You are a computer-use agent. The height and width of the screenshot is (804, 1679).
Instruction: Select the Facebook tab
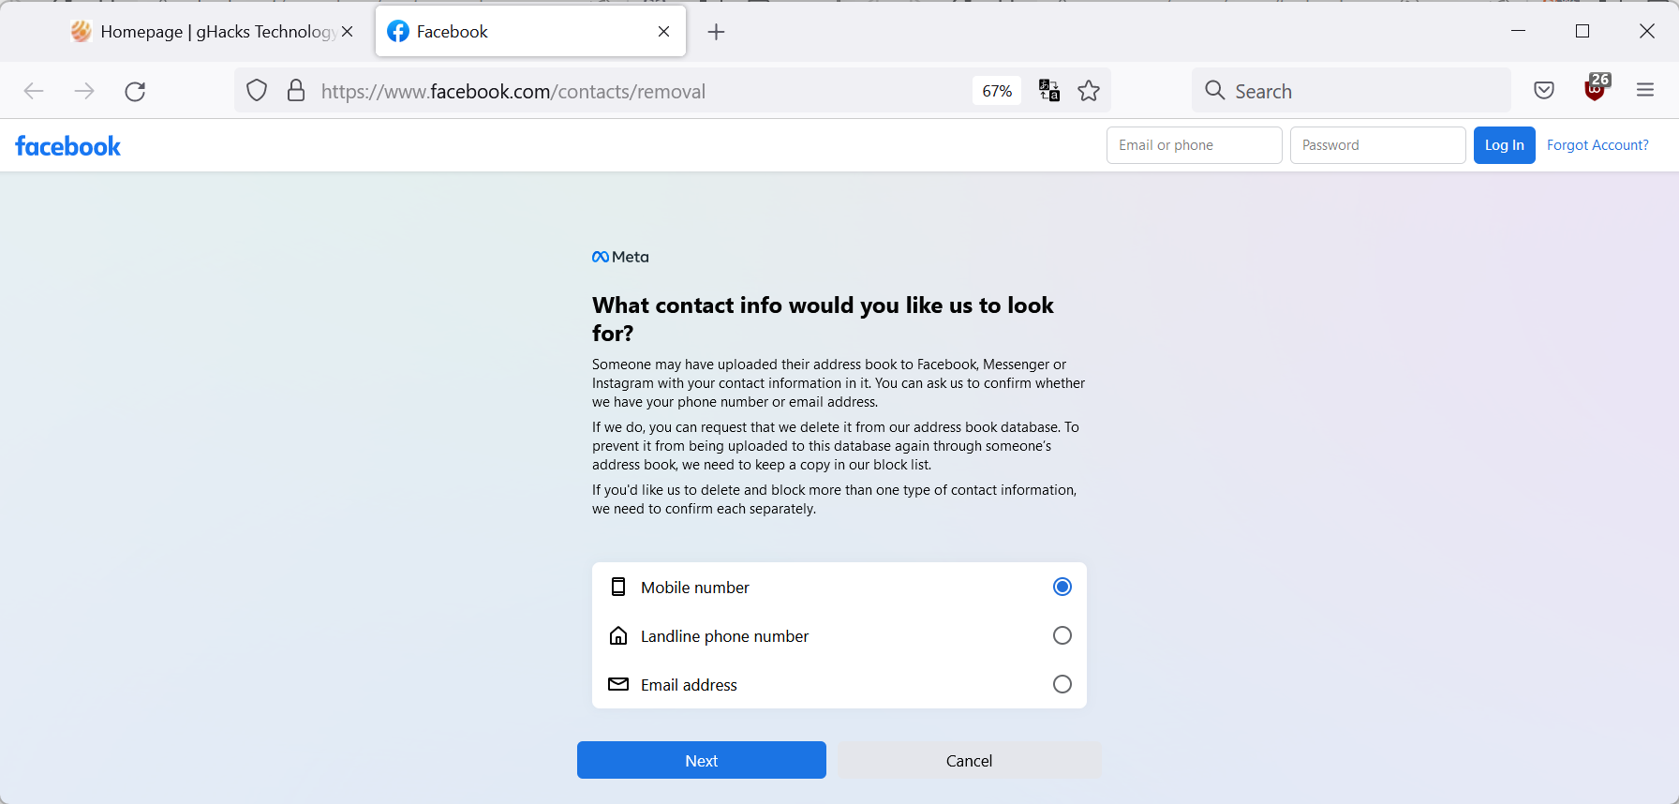click(530, 32)
